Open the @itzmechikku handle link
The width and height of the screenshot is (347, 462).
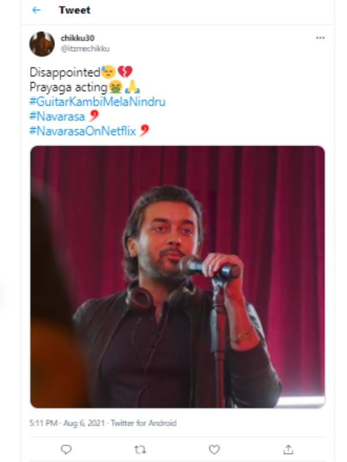point(85,49)
